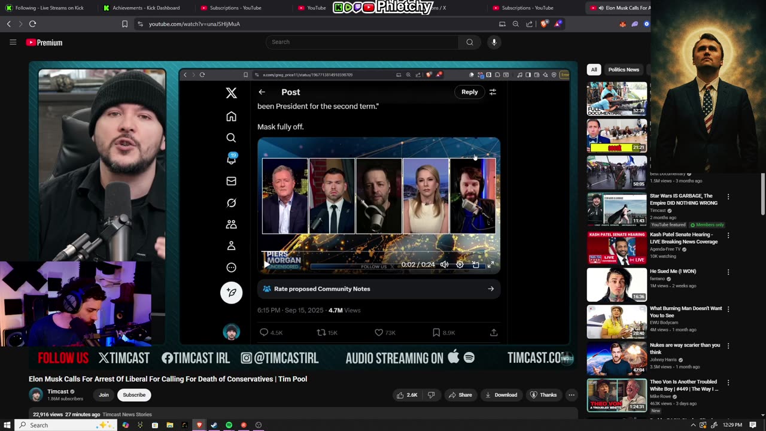Open He Sued Me (I WON) title
Image resolution: width=766 pixels, height=431 pixels.
pyautogui.click(x=673, y=271)
